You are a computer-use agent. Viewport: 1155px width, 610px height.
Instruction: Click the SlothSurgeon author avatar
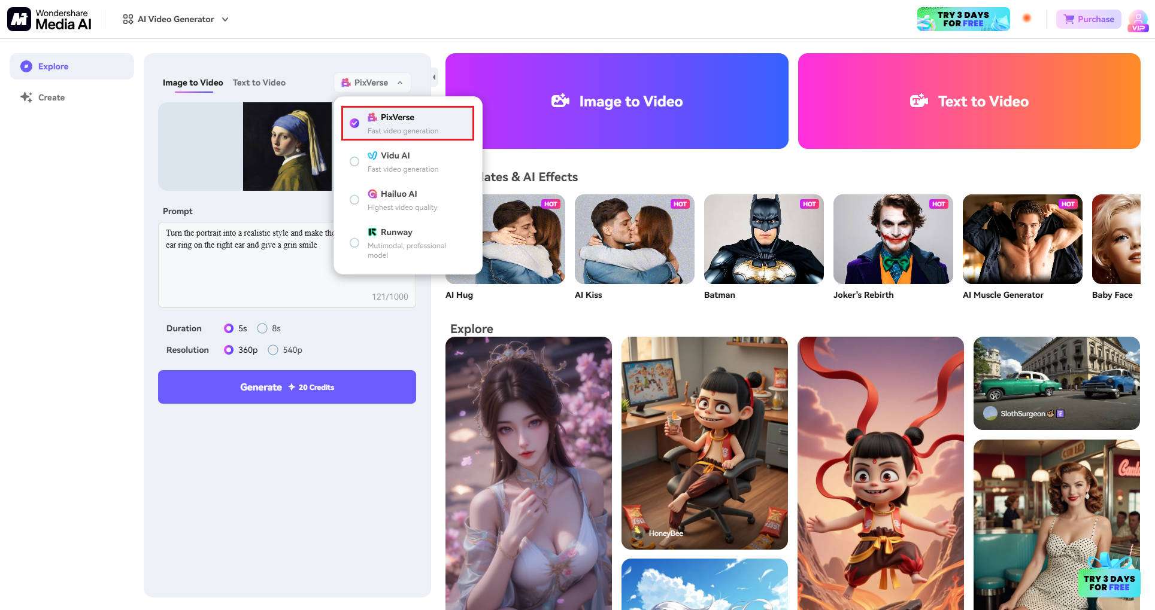(990, 413)
